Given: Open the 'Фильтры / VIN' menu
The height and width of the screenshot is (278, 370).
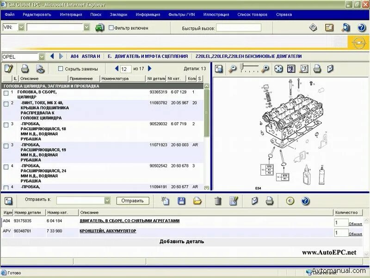Looking at the screenshot, I should (x=181, y=14).
